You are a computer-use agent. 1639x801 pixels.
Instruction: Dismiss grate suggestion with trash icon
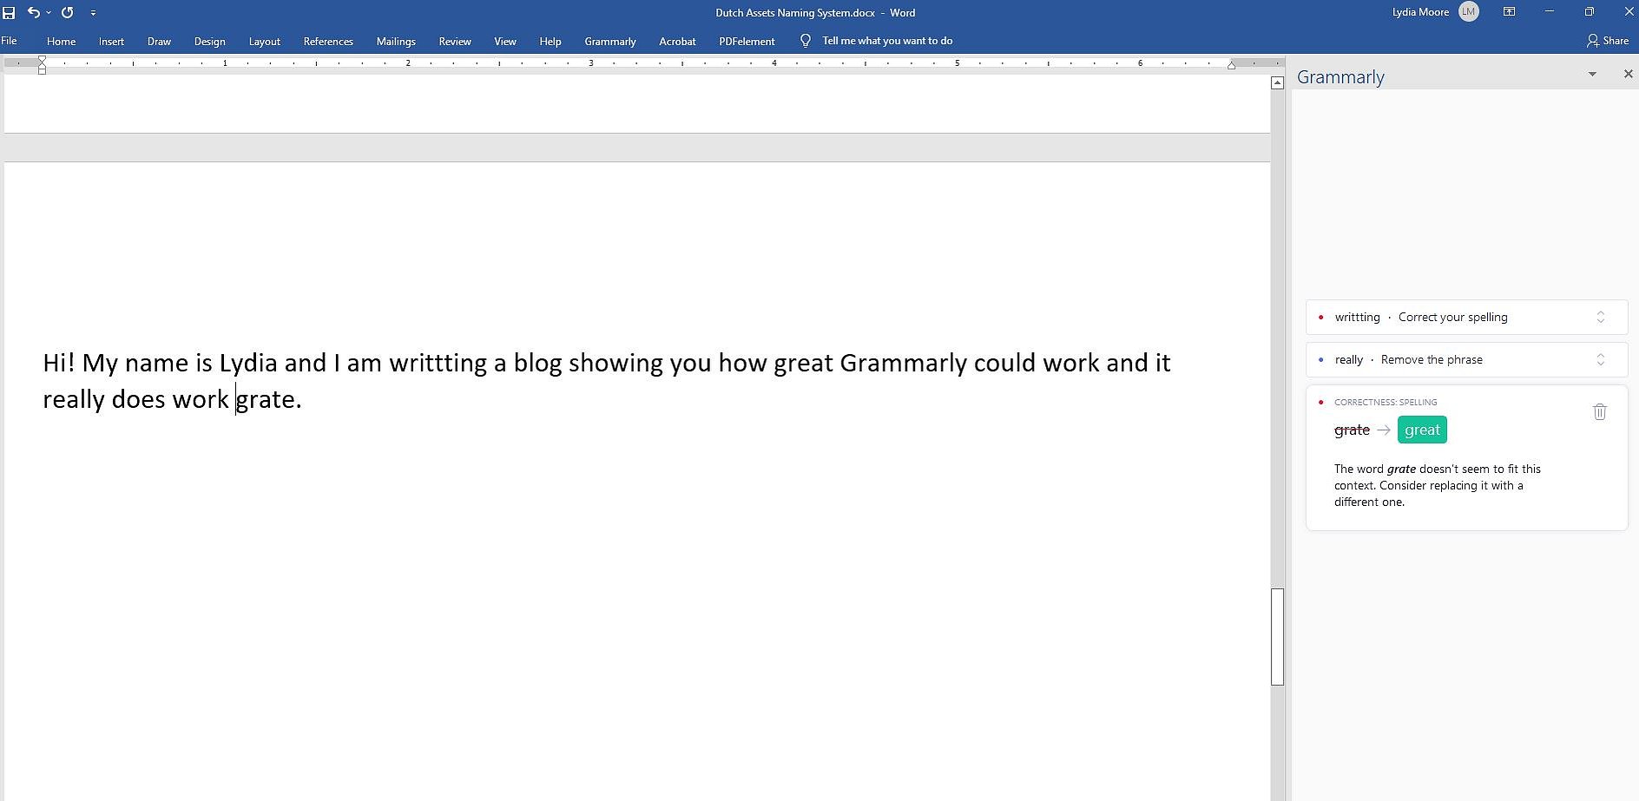tap(1600, 411)
